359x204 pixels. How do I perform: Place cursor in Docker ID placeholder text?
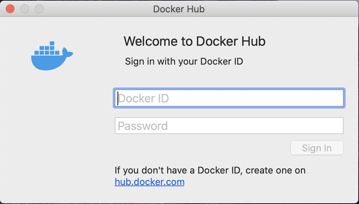click(143, 98)
